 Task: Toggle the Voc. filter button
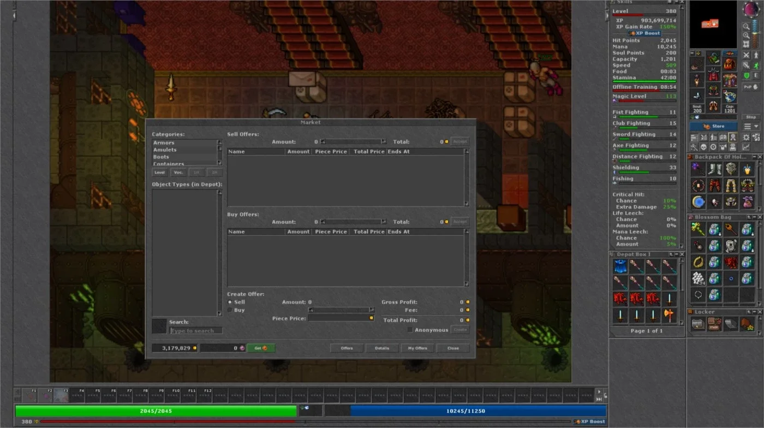178,172
